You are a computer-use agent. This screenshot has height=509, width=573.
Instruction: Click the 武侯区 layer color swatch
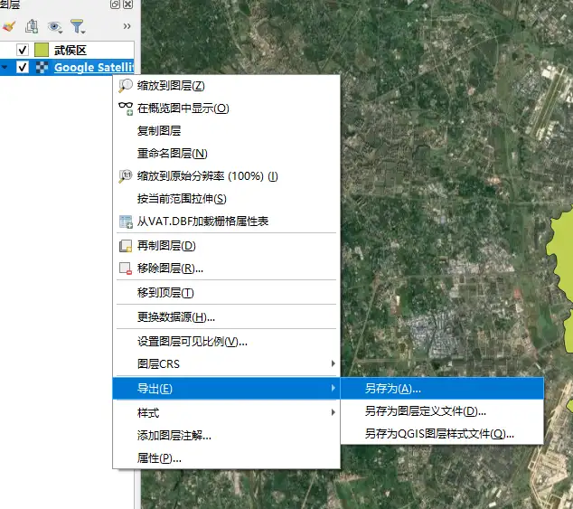(42, 50)
